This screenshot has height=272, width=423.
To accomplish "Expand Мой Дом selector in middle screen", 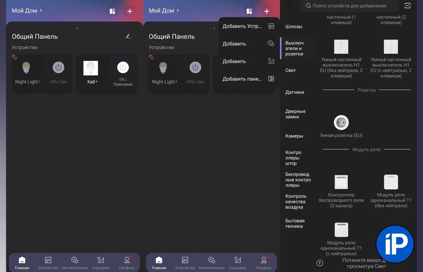I will click(x=164, y=11).
